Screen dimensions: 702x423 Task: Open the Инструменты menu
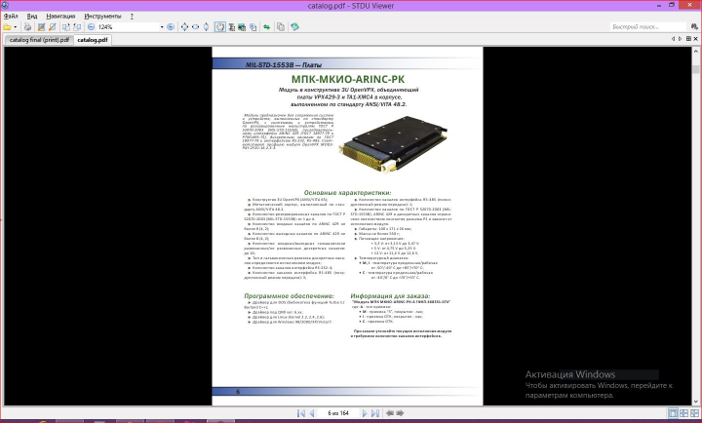102,17
